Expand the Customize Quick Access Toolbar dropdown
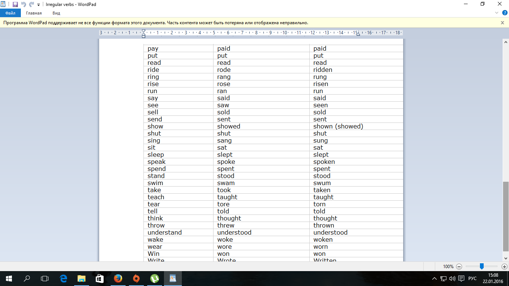The image size is (509, 286). 38,4
